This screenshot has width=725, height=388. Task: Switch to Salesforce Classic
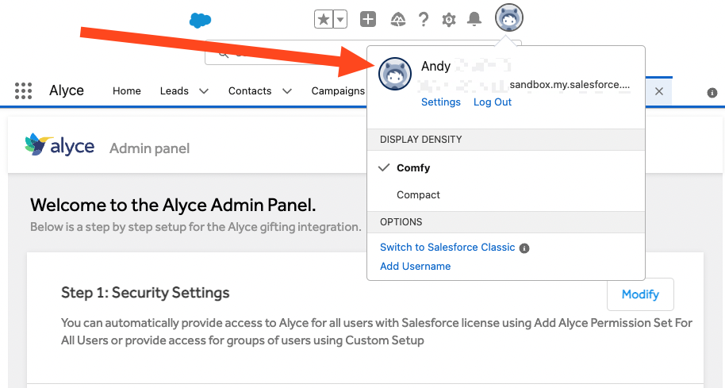pos(447,247)
